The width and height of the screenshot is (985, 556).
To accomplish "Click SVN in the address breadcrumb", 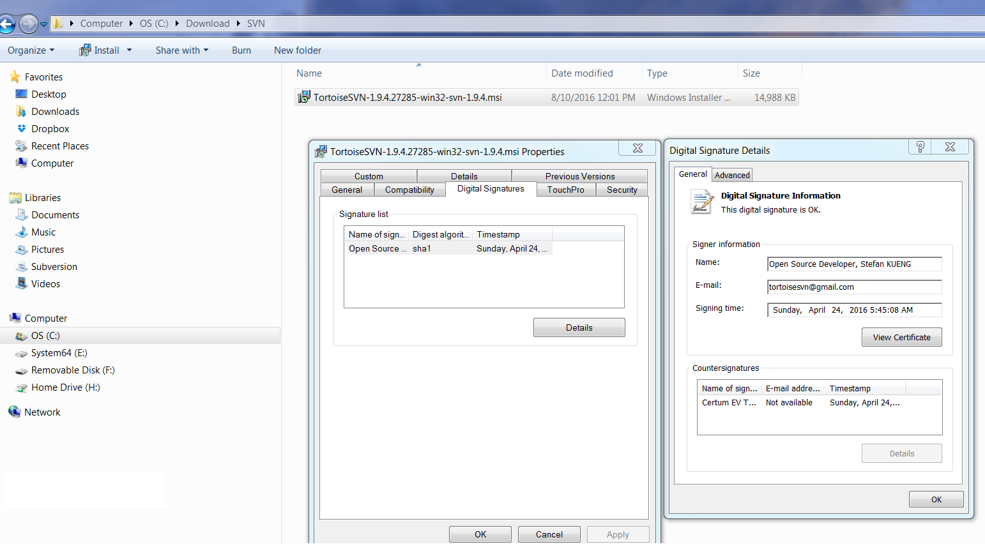I will 256,24.
